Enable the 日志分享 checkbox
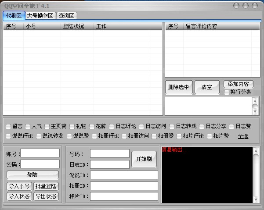The width and height of the screenshot is (264, 210). click(202, 126)
